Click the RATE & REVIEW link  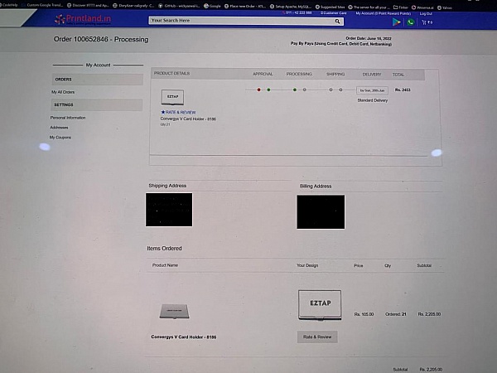click(x=181, y=112)
